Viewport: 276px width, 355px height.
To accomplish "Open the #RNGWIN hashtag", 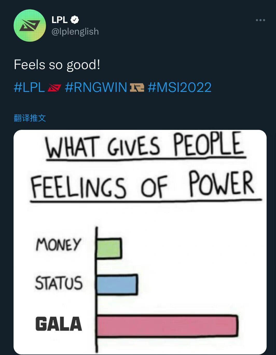I will tap(96, 87).
